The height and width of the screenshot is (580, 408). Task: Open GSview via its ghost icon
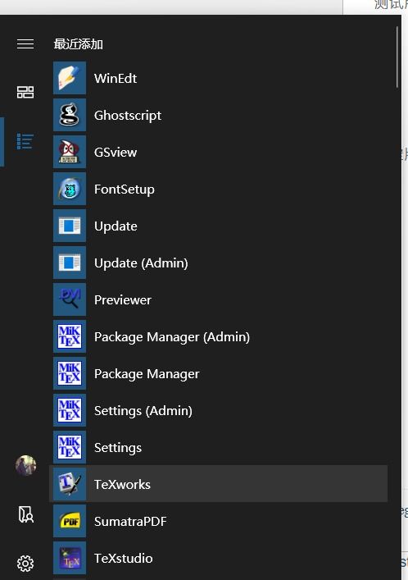pos(70,152)
